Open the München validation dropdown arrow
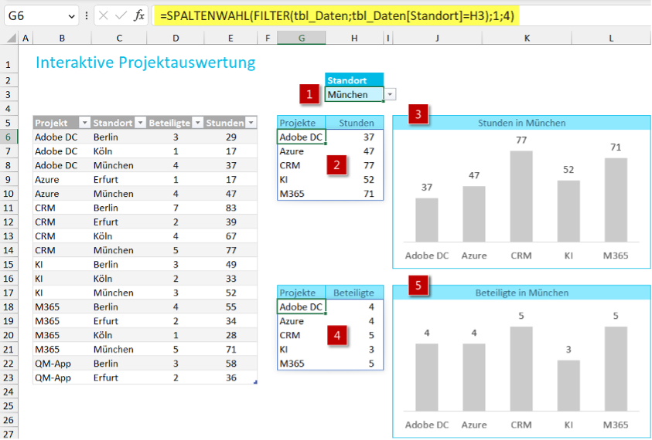The height and width of the screenshot is (440, 652). 390,94
